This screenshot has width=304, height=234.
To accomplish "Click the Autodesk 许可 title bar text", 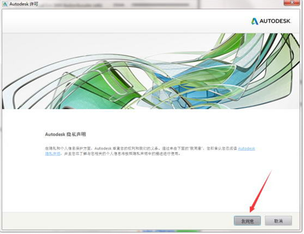I will (24, 4).
